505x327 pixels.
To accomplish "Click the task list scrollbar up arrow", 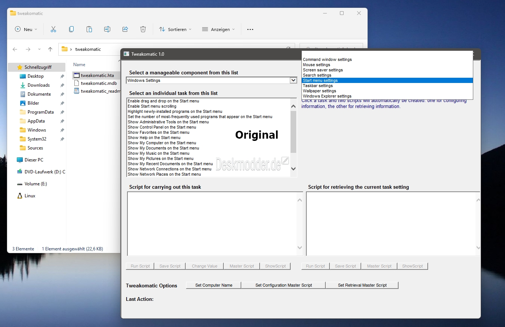I will (293, 107).
